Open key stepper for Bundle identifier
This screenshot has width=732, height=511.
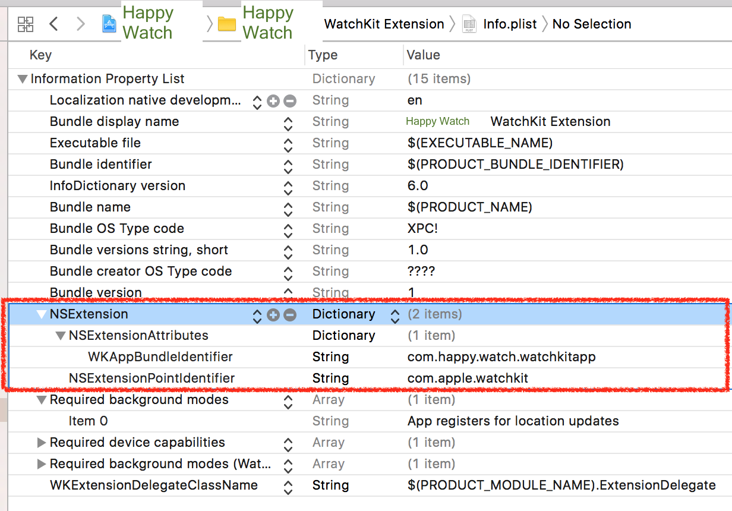288,165
